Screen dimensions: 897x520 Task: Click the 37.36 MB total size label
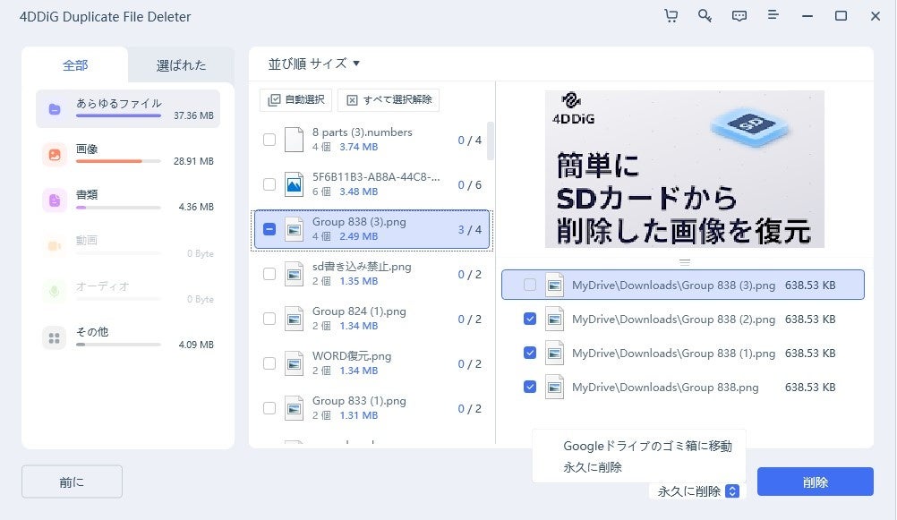pos(193,115)
